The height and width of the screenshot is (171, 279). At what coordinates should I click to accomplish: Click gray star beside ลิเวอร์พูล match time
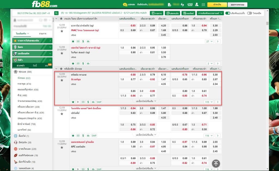point(62,80)
